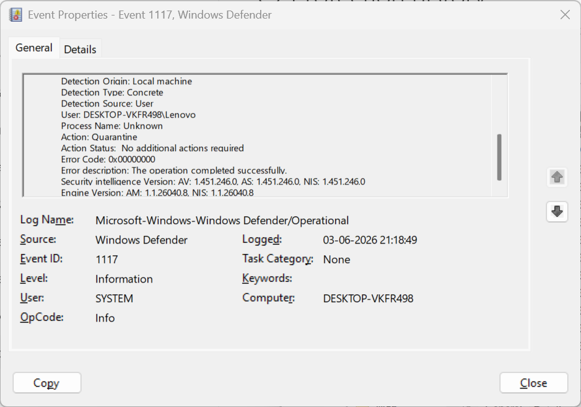Image resolution: width=581 pixels, height=407 pixels.
Task: Show previous event with up arrow
Action: 557,177
